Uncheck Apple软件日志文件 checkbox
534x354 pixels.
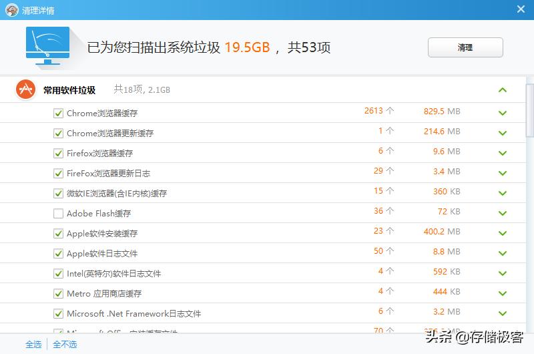58,254
